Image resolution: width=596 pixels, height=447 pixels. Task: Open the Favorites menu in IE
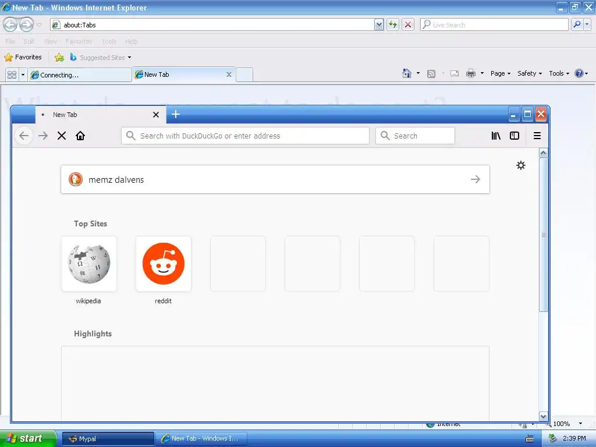(79, 41)
